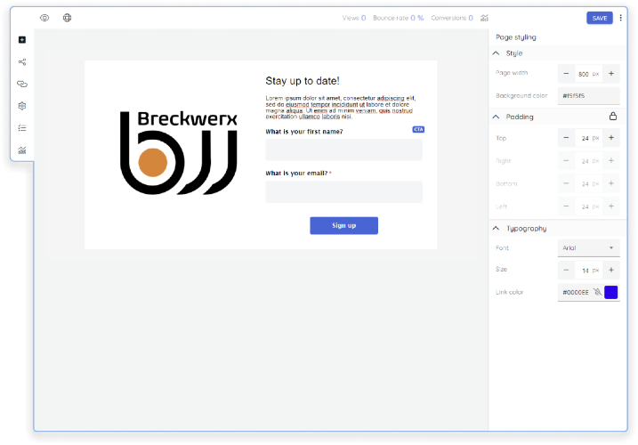Open the checklist icon in sidebar
The width and height of the screenshot is (638, 445).
22,128
